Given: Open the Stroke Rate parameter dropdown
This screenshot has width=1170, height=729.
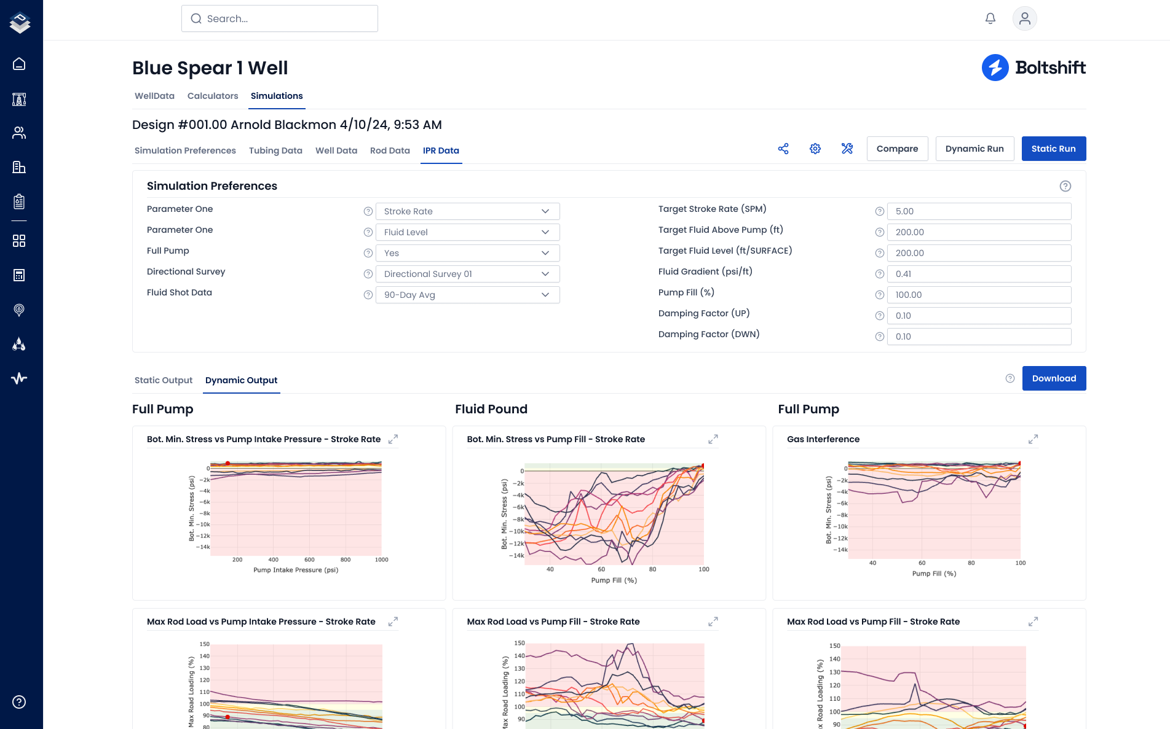Looking at the screenshot, I should (467, 211).
